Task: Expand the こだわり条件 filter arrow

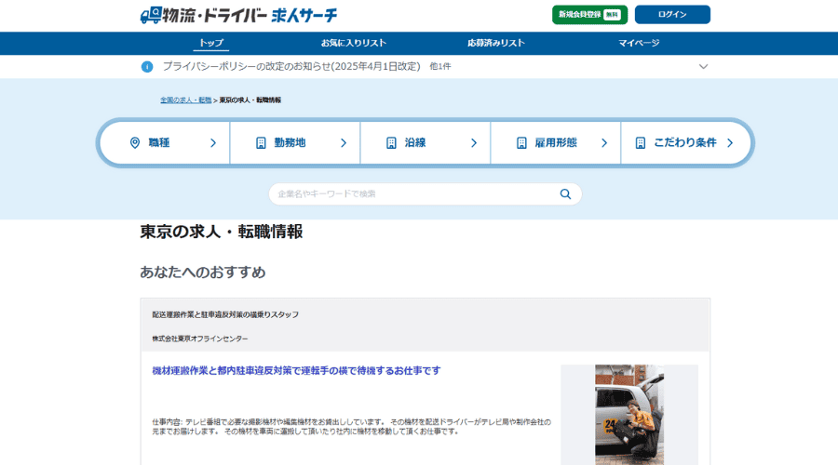Action: click(730, 143)
